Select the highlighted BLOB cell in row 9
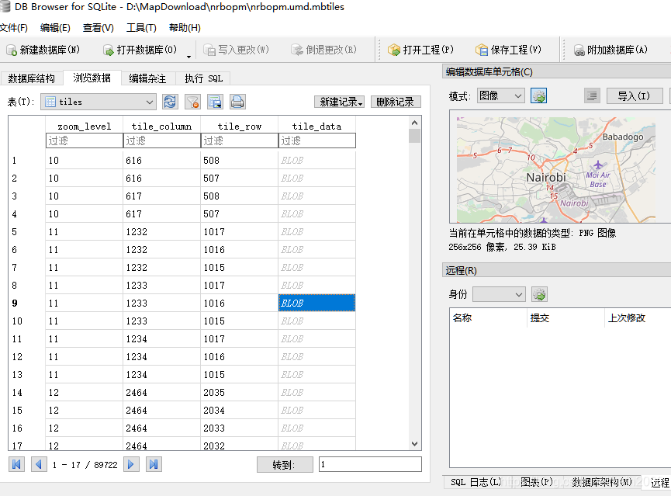671x496 pixels. (x=316, y=303)
